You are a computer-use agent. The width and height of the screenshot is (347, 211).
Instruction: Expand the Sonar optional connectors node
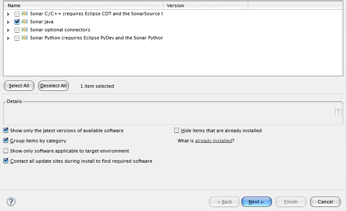point(8,30)
